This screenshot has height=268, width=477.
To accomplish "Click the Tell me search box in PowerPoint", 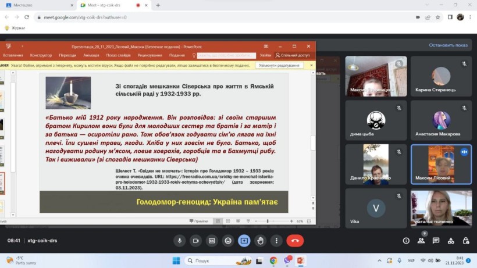I will click(226, 55).
